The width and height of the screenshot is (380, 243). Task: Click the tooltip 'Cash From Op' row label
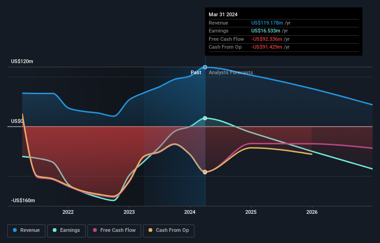click(x=225, y=47)
